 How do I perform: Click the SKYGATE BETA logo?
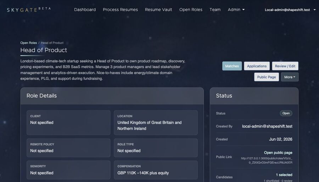[29, 10]
